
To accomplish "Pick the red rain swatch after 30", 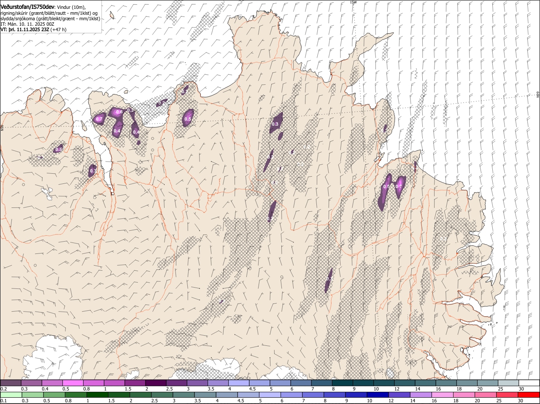I will tap(529, 395).
